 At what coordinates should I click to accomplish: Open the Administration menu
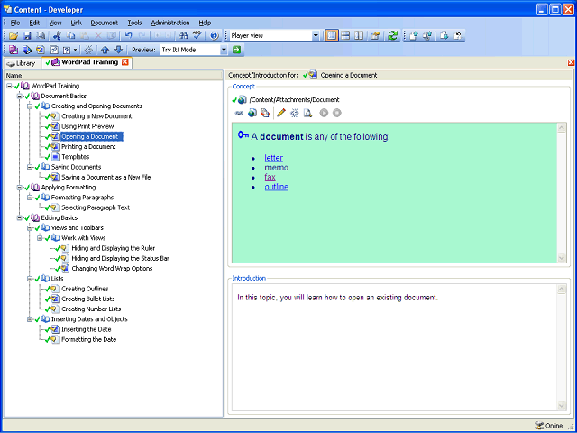[x=170, y=23]
